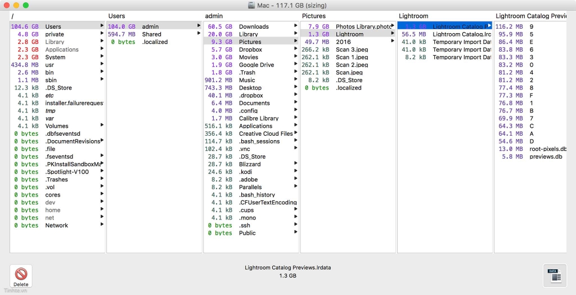Click the disk icon in title bar
This screenshot has width=576, height=295.
pyautogui.click(x=251, y=5)
